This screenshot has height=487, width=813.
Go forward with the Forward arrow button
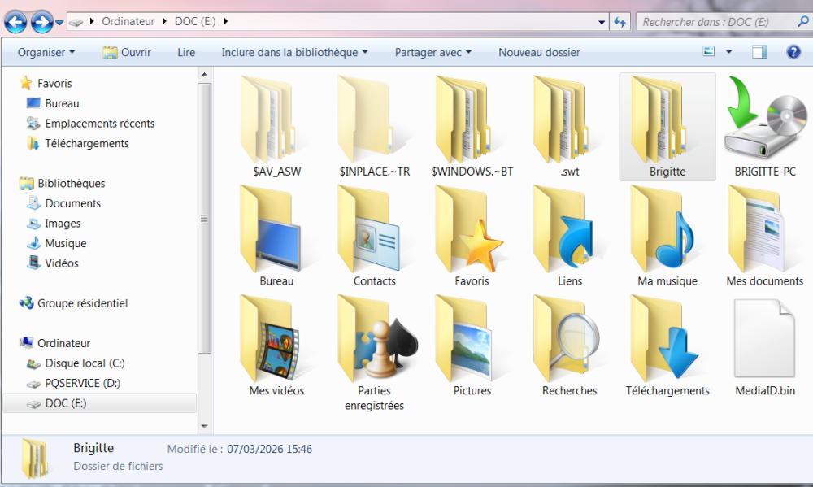(x=42, y=22)
